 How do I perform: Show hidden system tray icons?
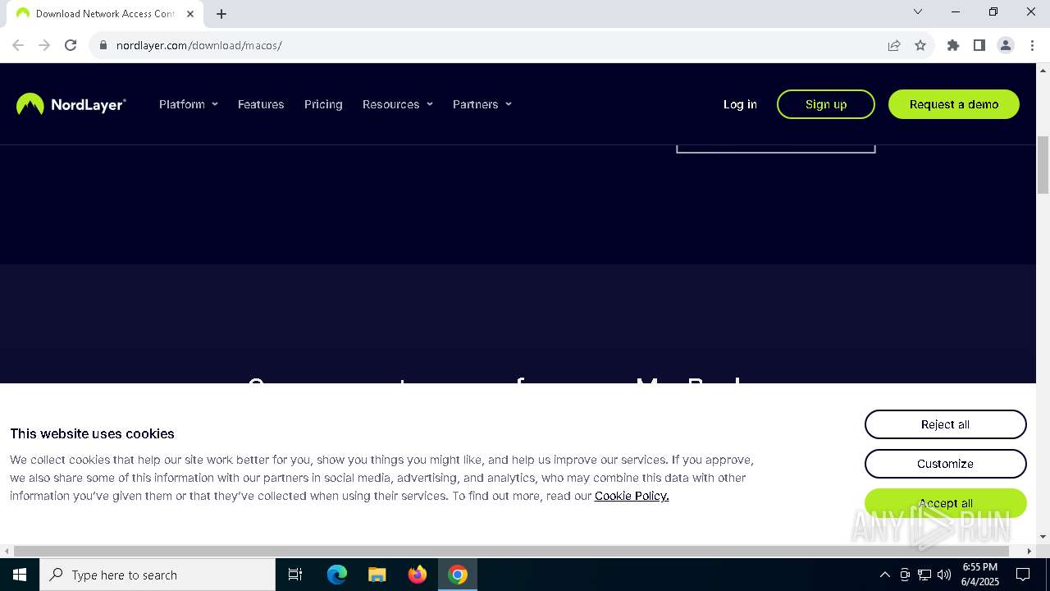pos(884,575)
